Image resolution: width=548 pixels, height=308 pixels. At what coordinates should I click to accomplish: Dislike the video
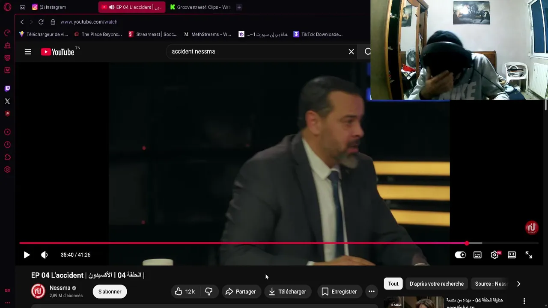pyautogui.click(x=208, y=292)
